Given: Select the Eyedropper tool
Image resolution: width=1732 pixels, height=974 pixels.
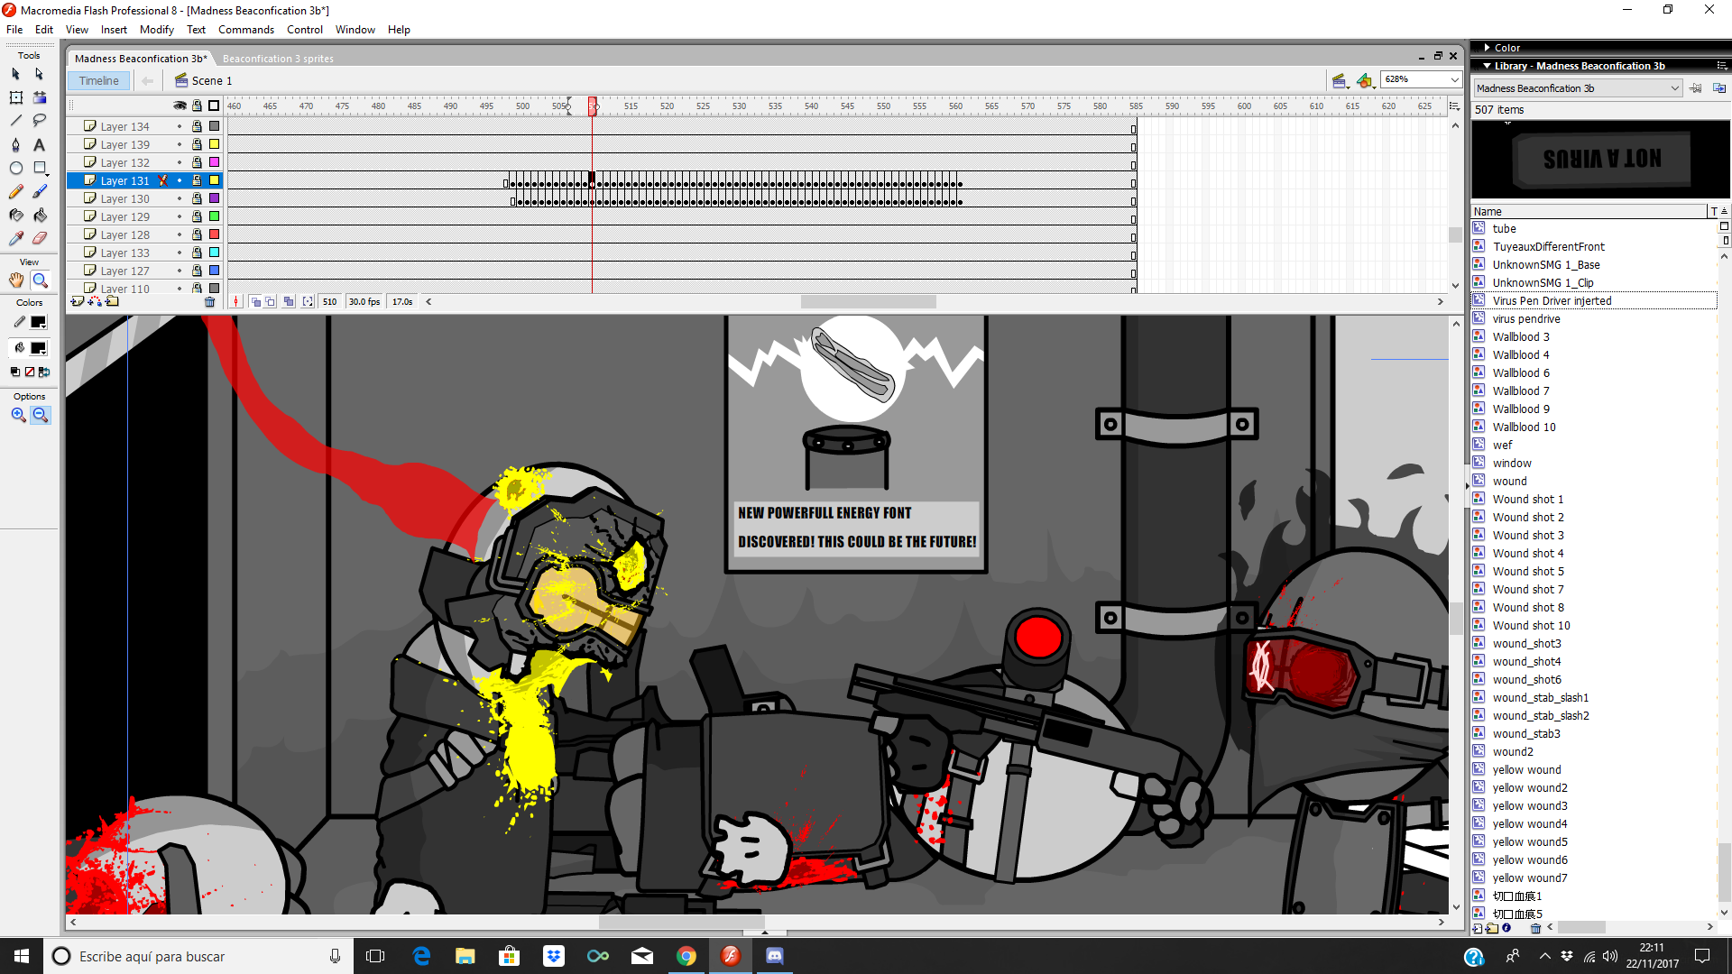Looking at the screenshot, I should click(x=15, y=238).
